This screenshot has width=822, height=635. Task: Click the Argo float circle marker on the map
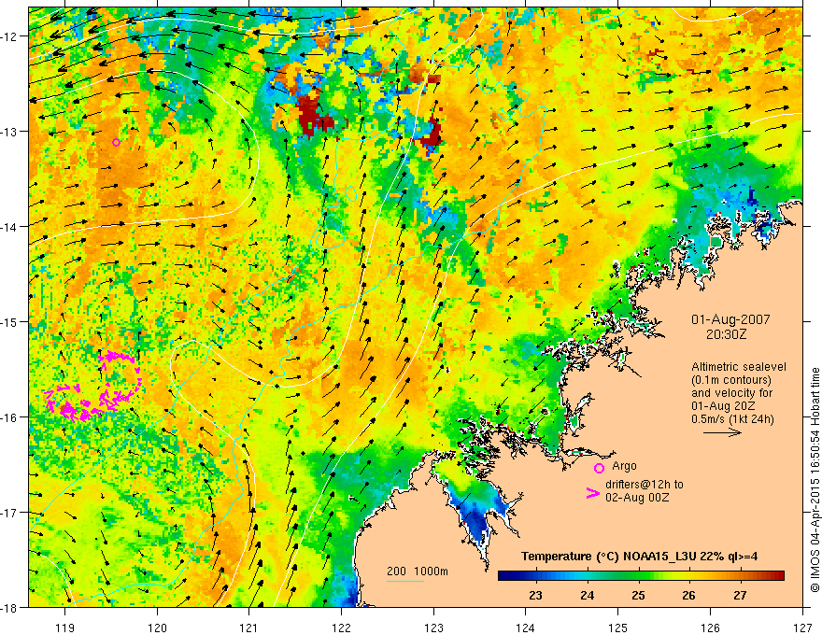116,142
